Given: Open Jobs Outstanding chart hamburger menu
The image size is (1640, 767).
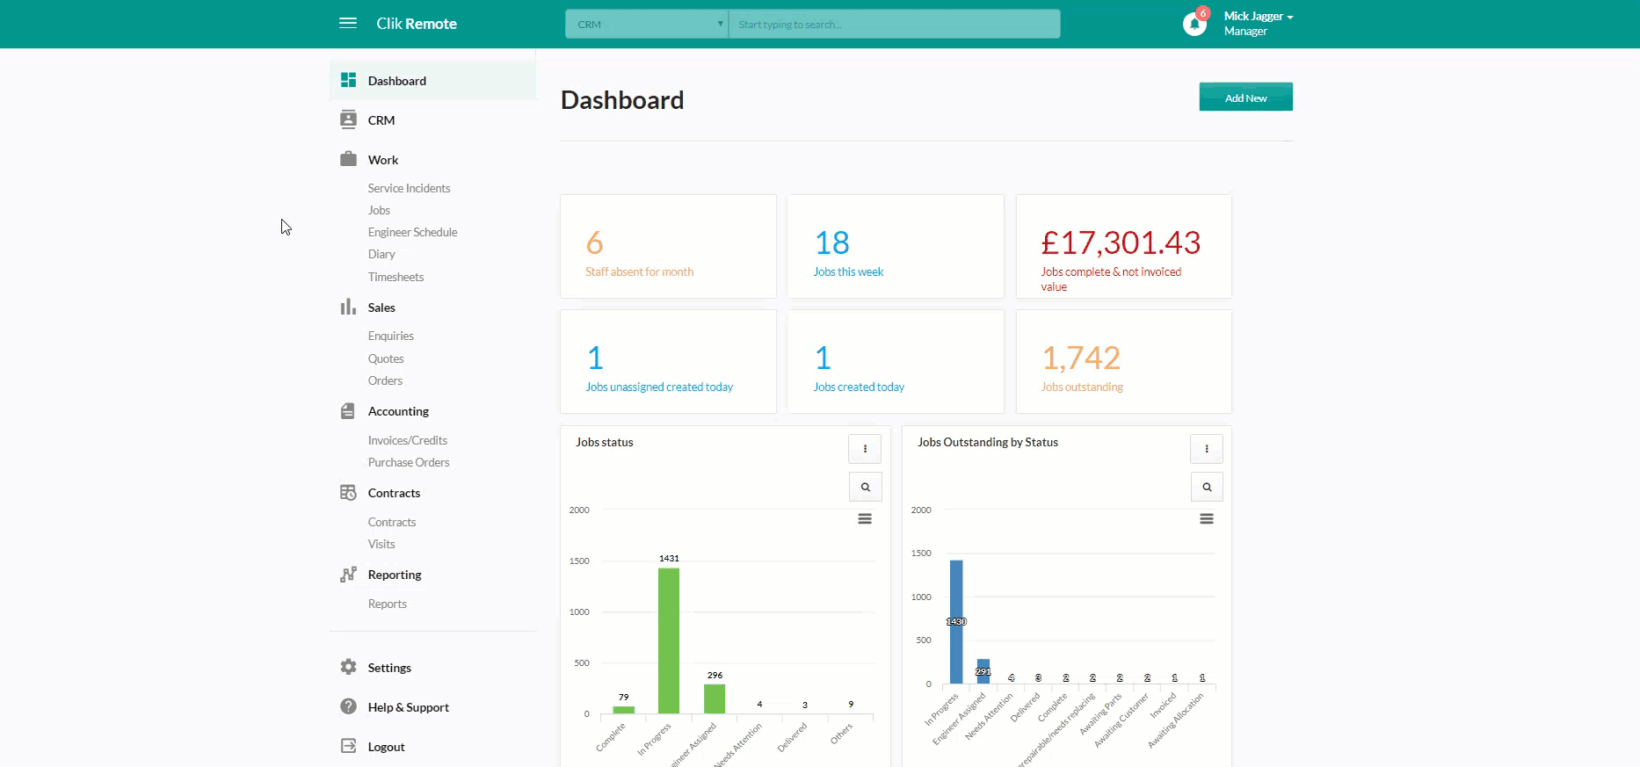Looking at the screenshot, I should click(1207, 519).
